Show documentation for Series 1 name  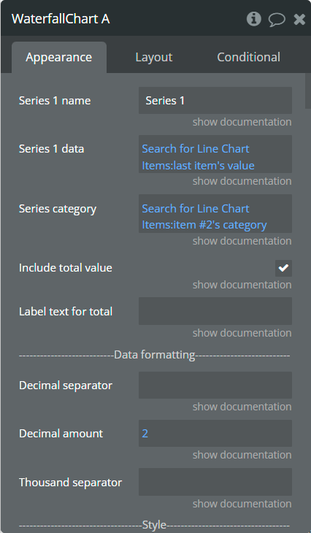pyautogui.click(x=242, y=122)
